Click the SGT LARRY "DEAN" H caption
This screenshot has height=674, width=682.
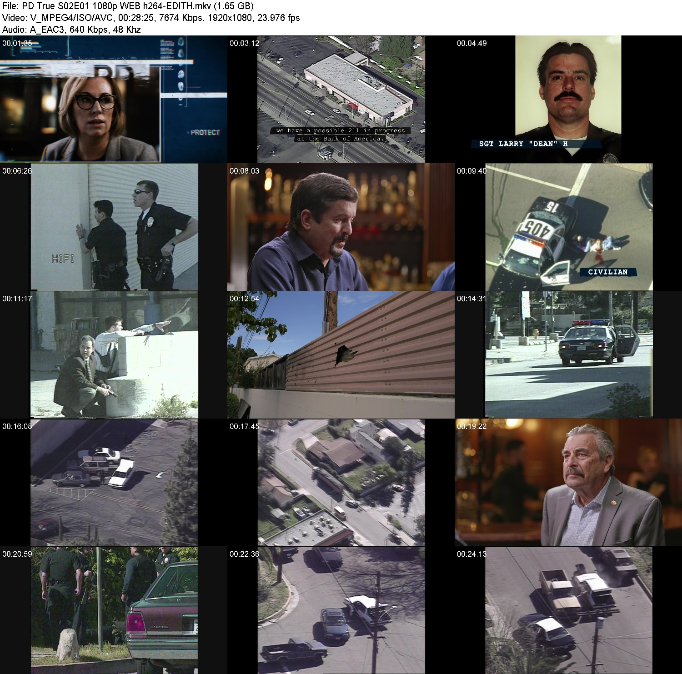(523, 144)
